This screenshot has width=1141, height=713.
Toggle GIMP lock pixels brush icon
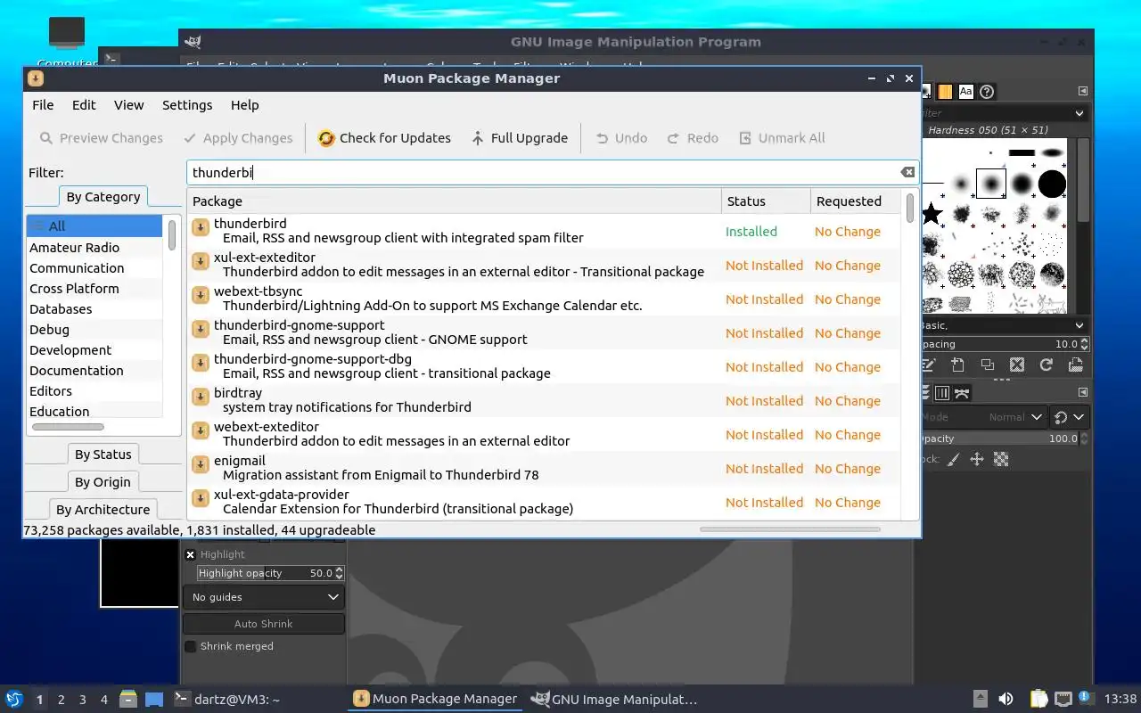pos(953,459)
